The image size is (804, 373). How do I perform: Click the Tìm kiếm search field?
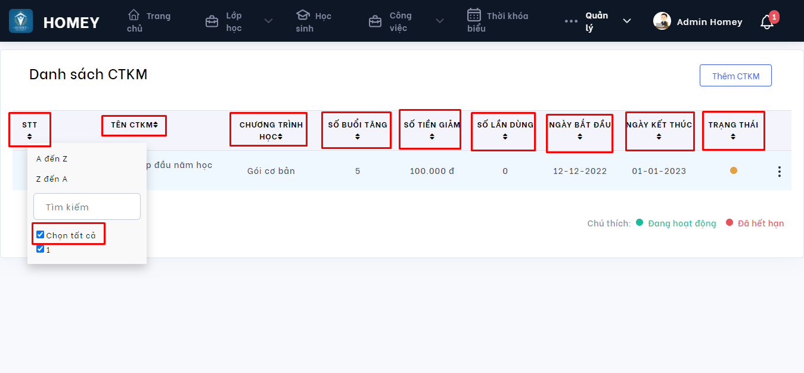(x=87, y=207)
